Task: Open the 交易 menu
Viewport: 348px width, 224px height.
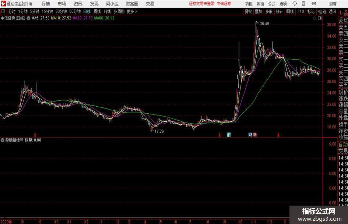Action: (x=150, y=4)
